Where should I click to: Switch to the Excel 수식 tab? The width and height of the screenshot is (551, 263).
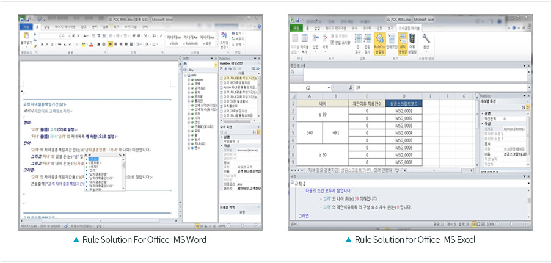(x=354, y=27)
